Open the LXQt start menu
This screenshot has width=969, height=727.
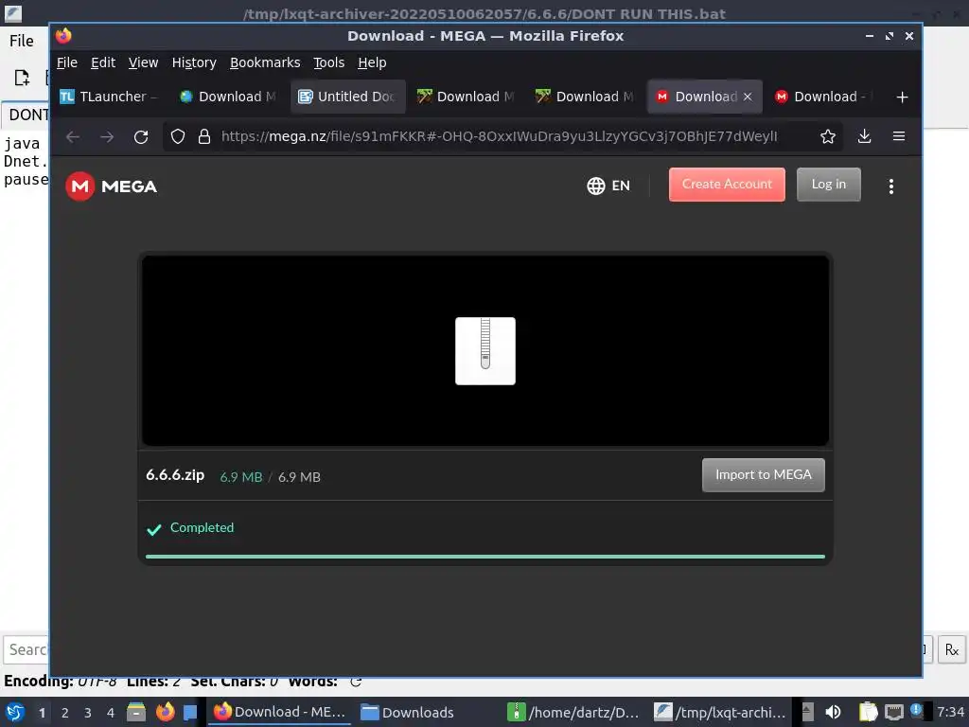tap(15, 712)
